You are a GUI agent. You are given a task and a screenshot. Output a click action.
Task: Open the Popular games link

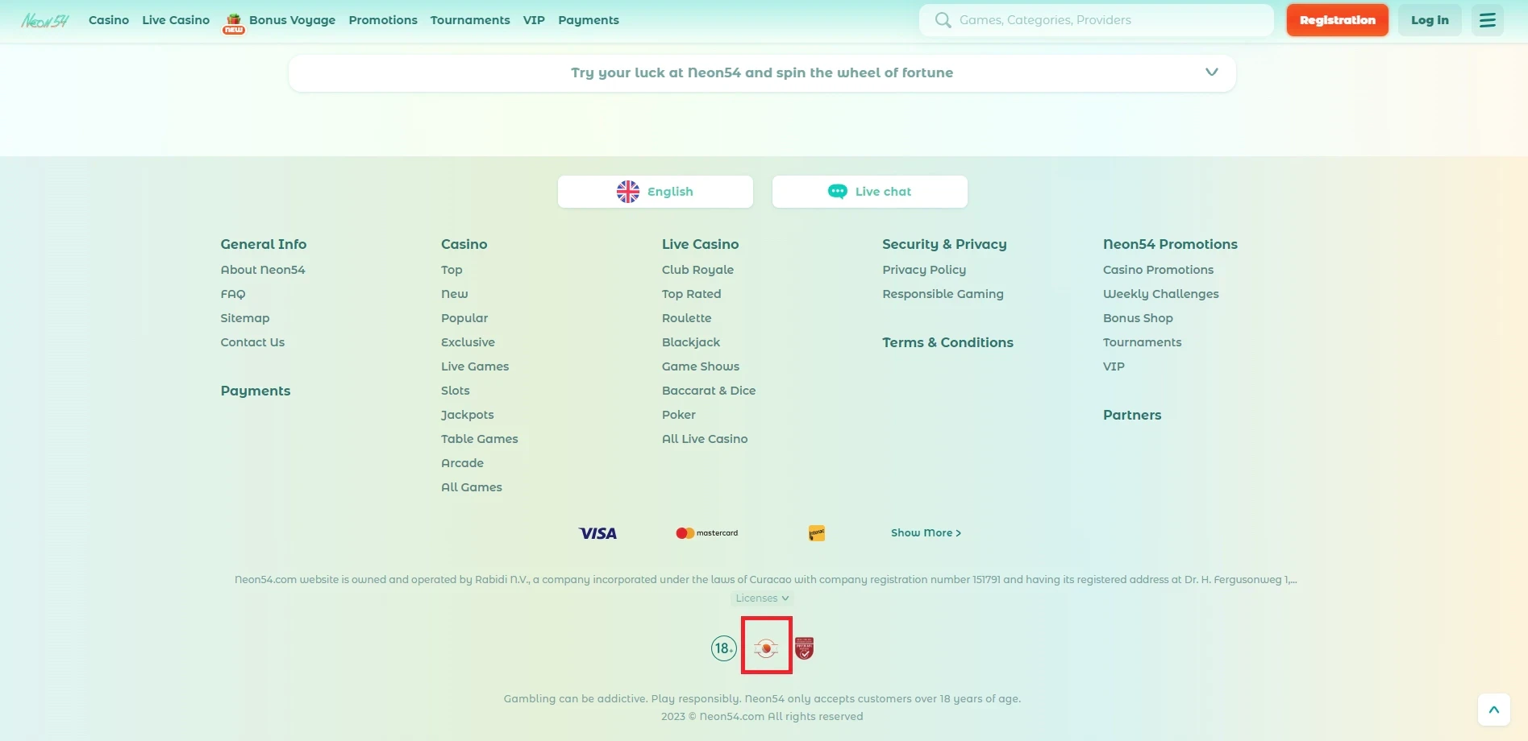point(464,318)
